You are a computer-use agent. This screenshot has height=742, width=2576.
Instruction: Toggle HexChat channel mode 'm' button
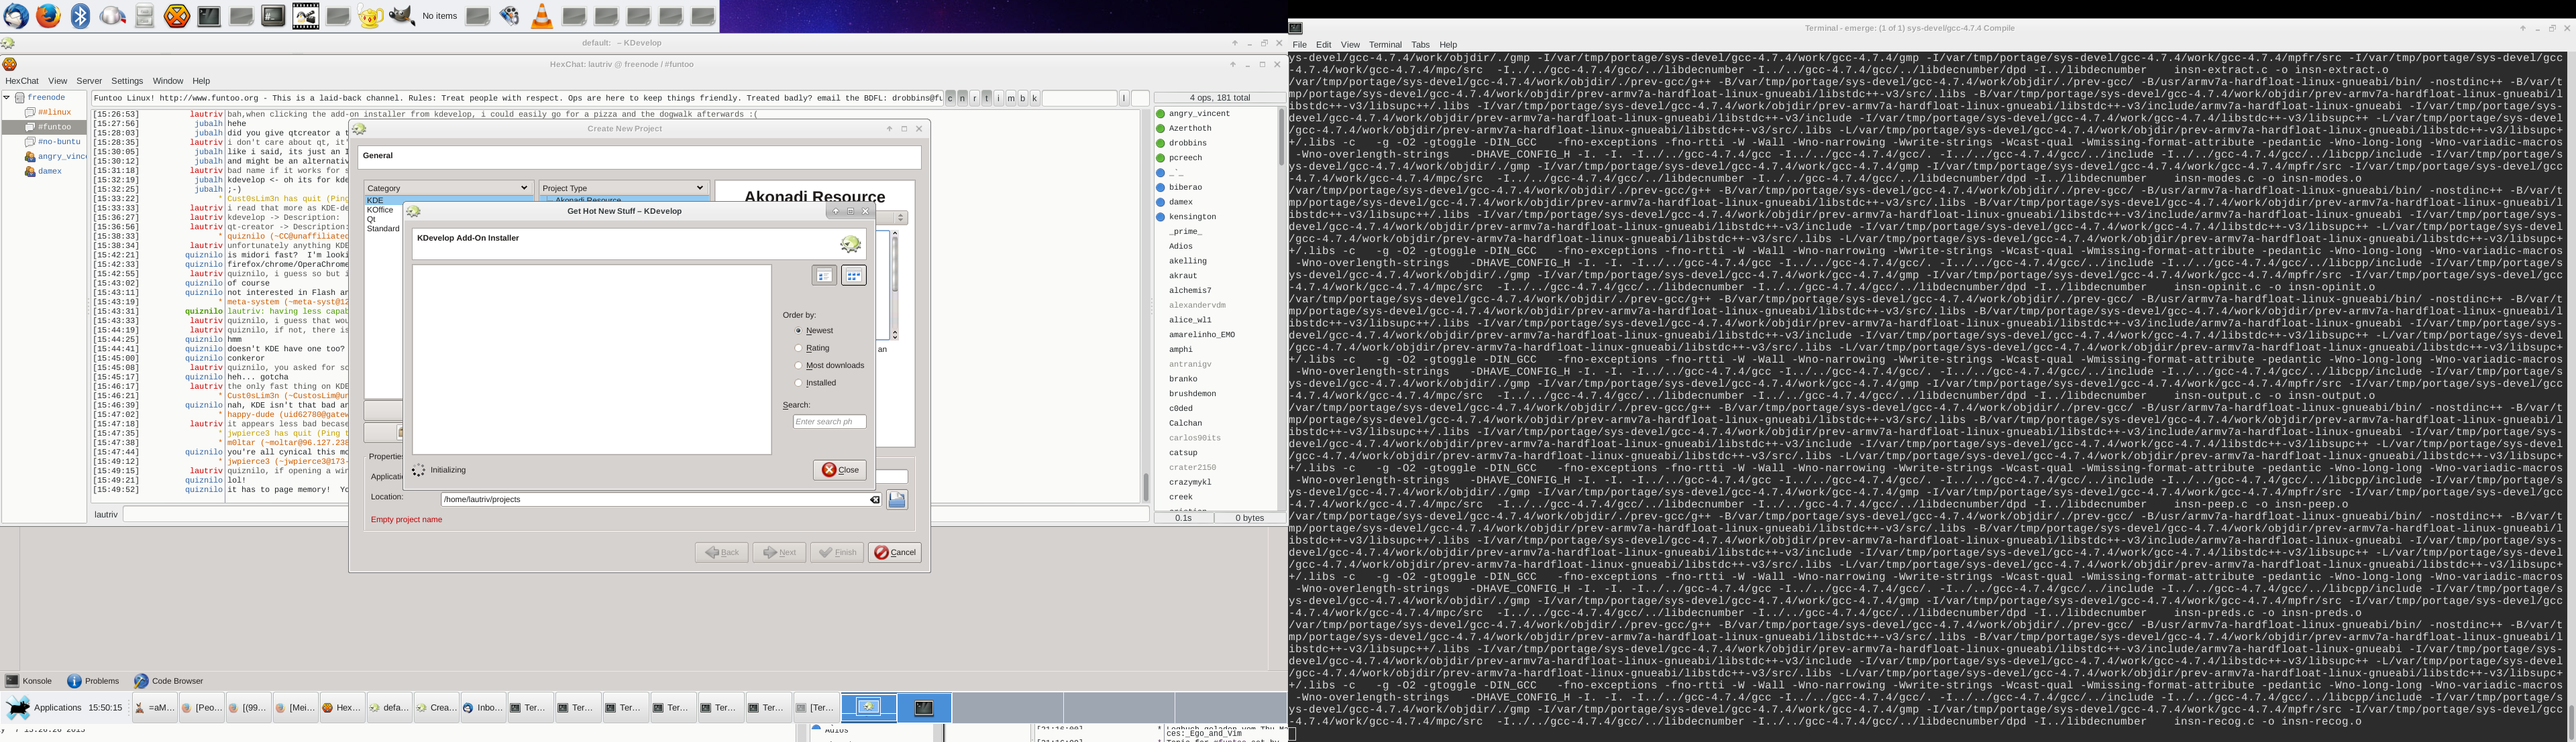point(1010,98)
